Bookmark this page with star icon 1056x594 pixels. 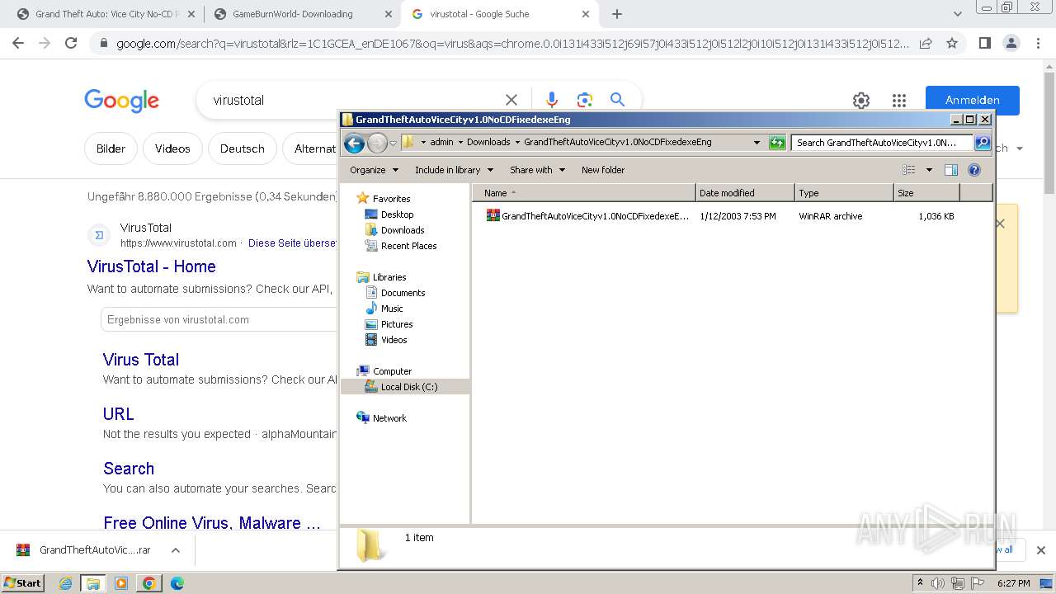(952, 43)
